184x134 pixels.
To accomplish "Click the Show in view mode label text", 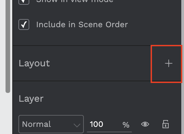I will [x=75, y=1].
